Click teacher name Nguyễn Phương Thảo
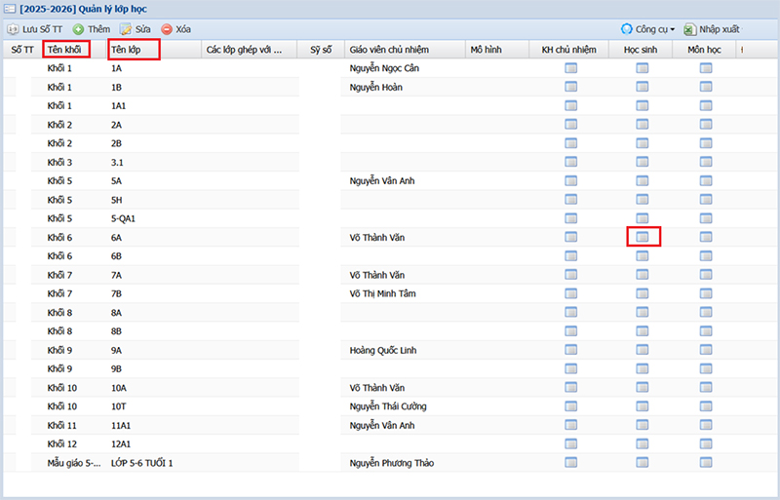 (392, 463)
